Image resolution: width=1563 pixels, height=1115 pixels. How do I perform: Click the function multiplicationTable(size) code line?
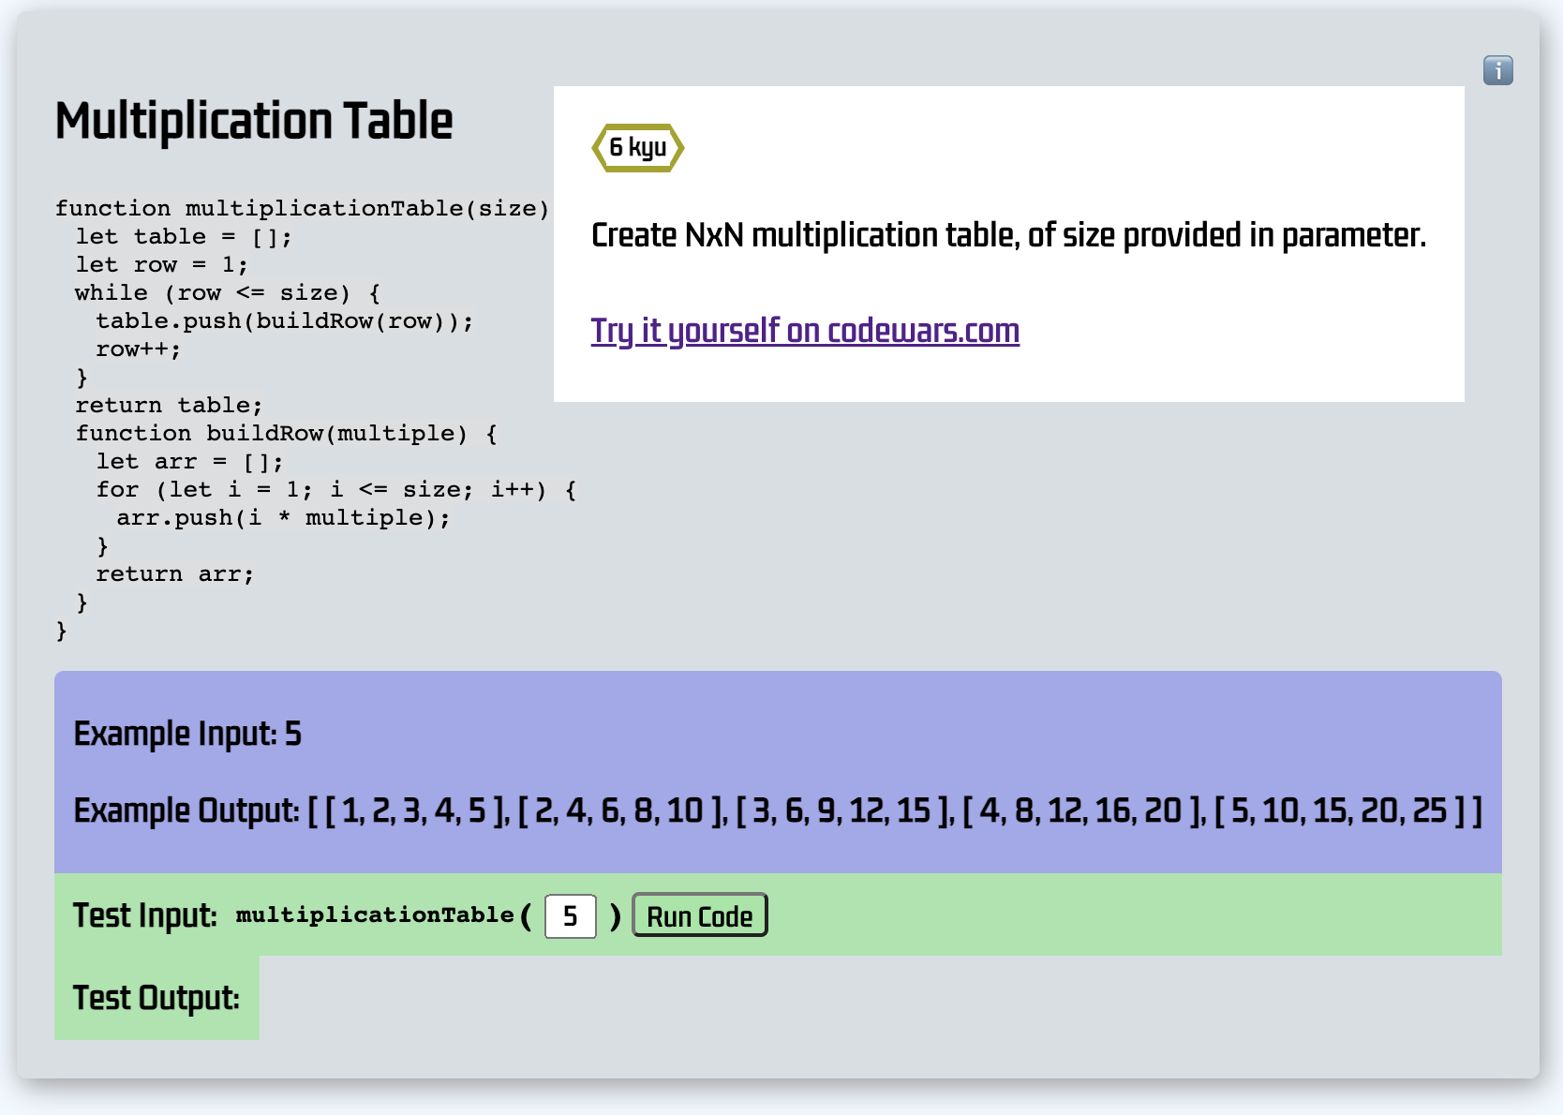click(x=302, y=208)
